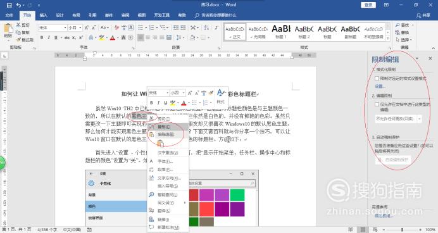This screenshot has width=438, height=233.
Task: Click Bold on the floating mini toolbar
Action: pos(151,103)
